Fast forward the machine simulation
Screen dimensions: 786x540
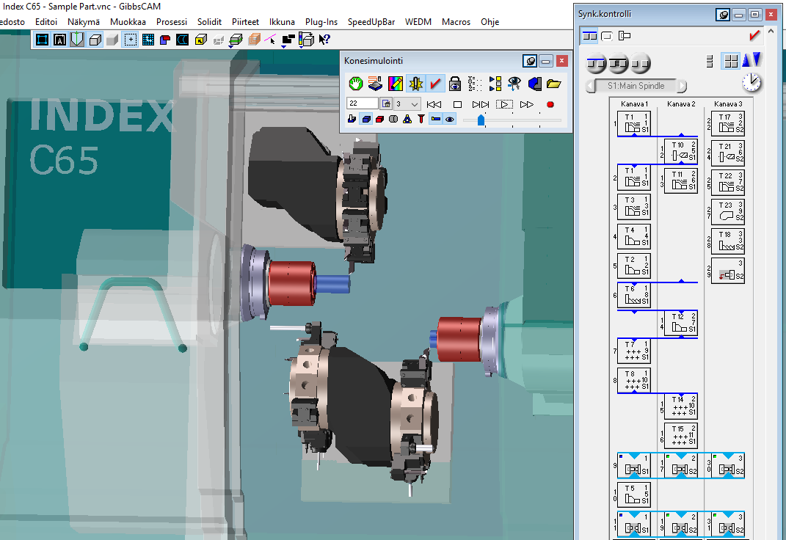[527, 104]
